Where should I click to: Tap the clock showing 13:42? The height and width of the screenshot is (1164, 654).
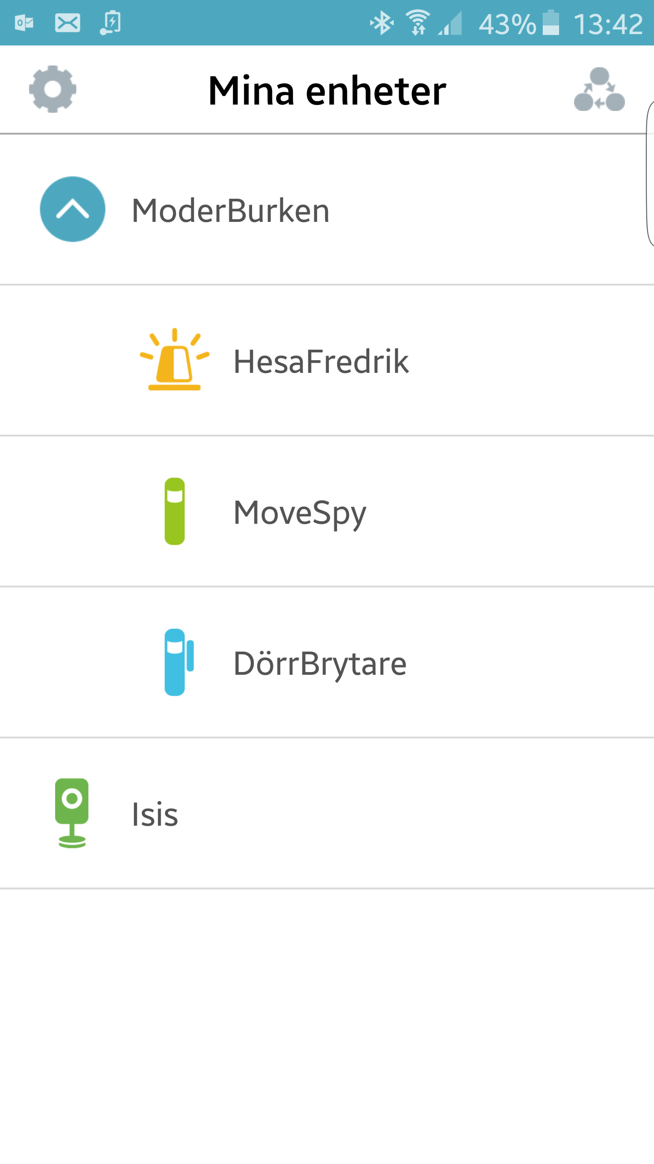[608, 24]
